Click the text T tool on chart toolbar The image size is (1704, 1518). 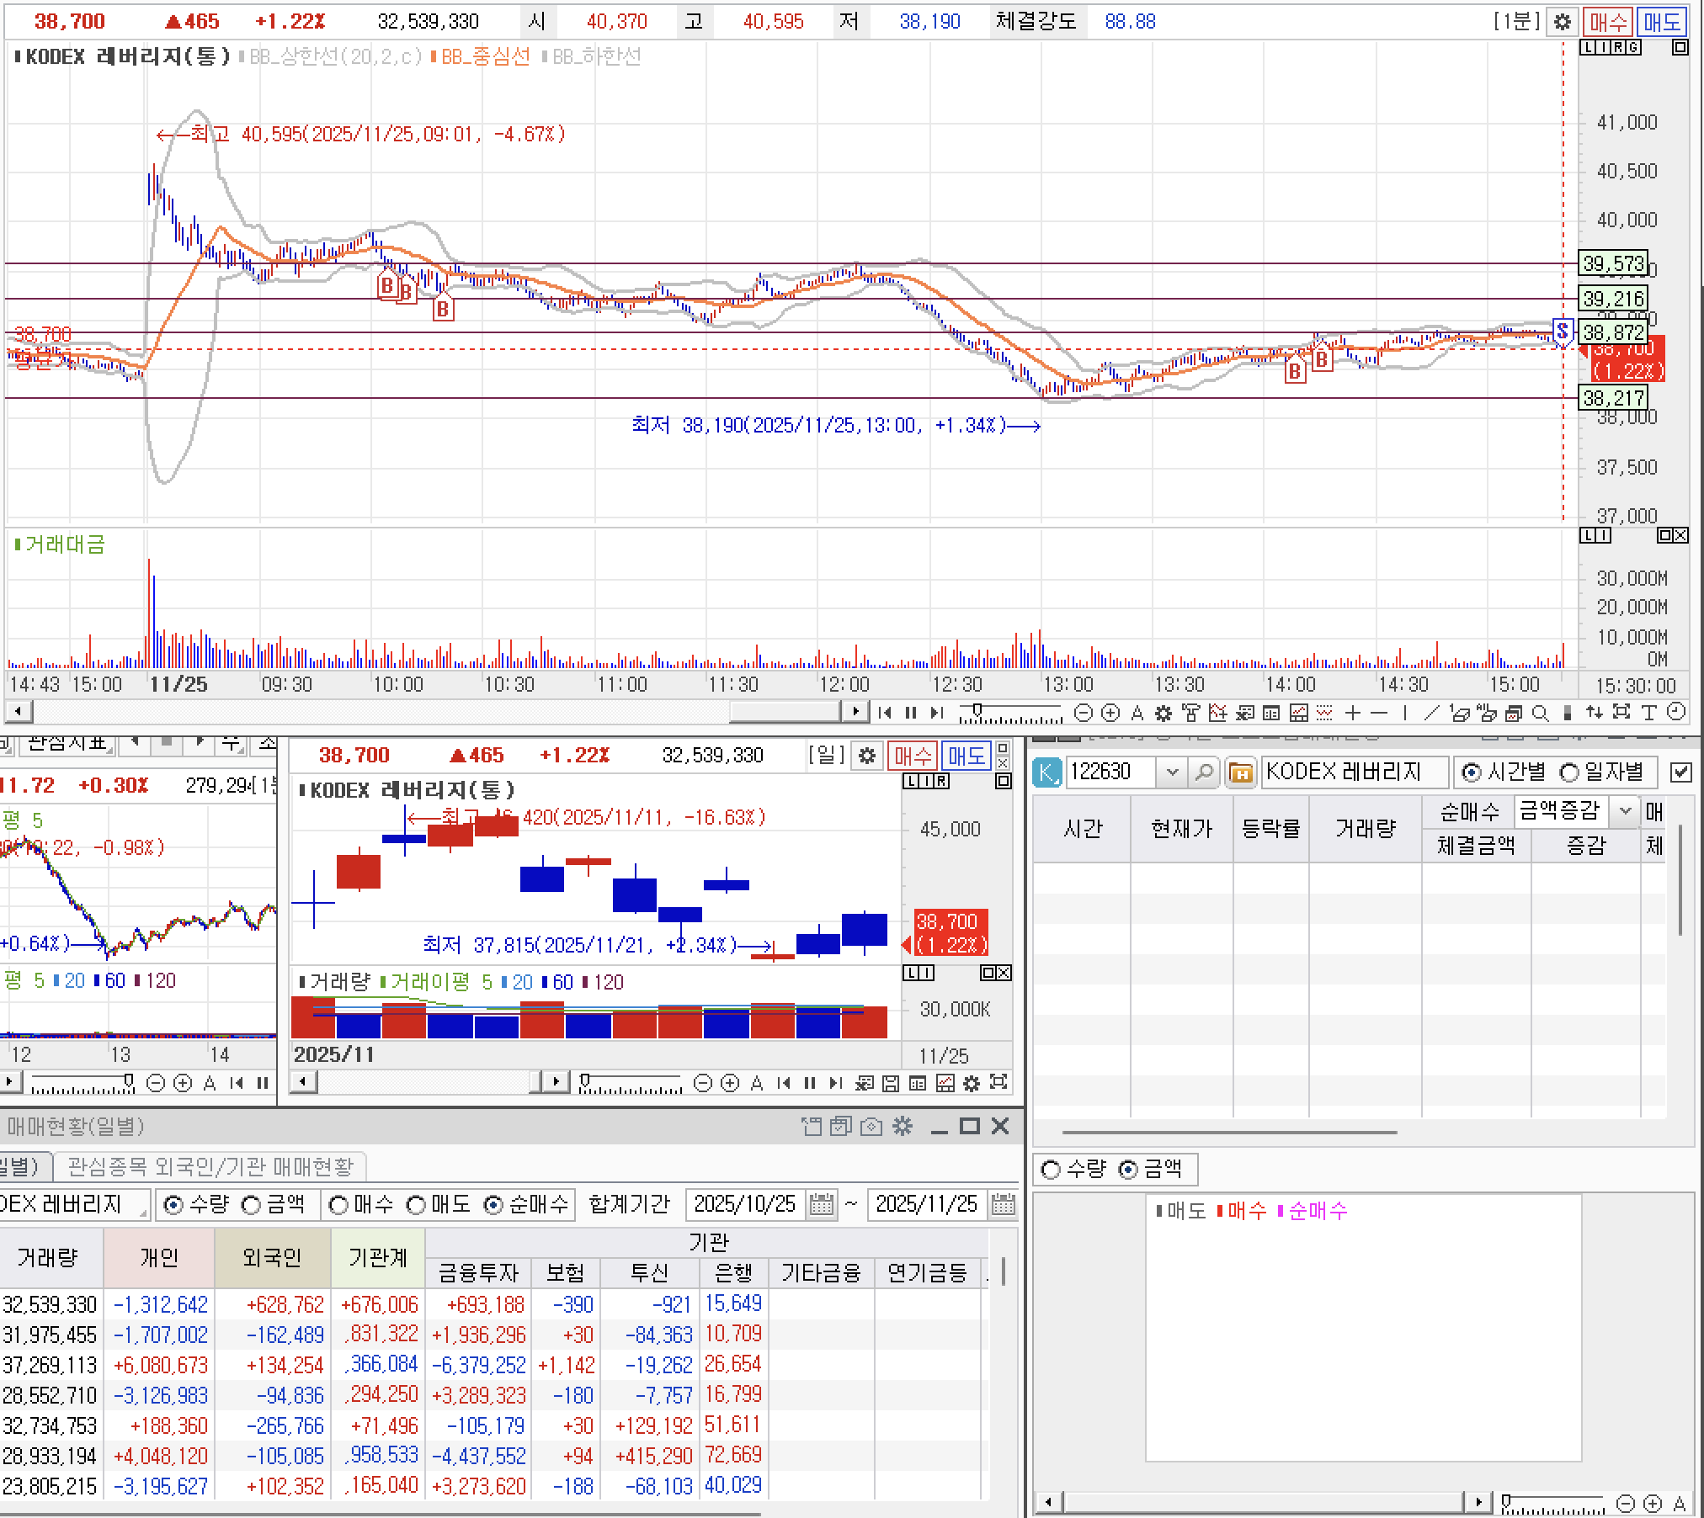tap(1648, 714)
